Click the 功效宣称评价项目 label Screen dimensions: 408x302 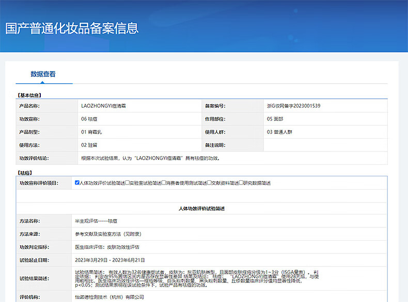click(39, 183)
